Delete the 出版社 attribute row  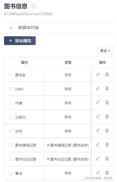(x=107, y=116)
